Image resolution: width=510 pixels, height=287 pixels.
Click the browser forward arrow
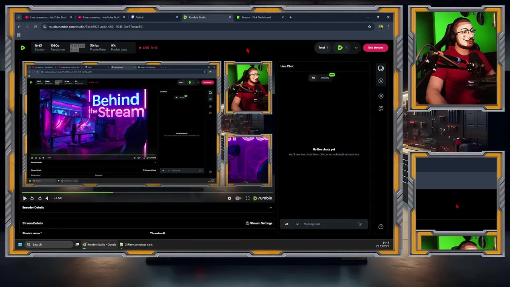click(x=27, y=27)
